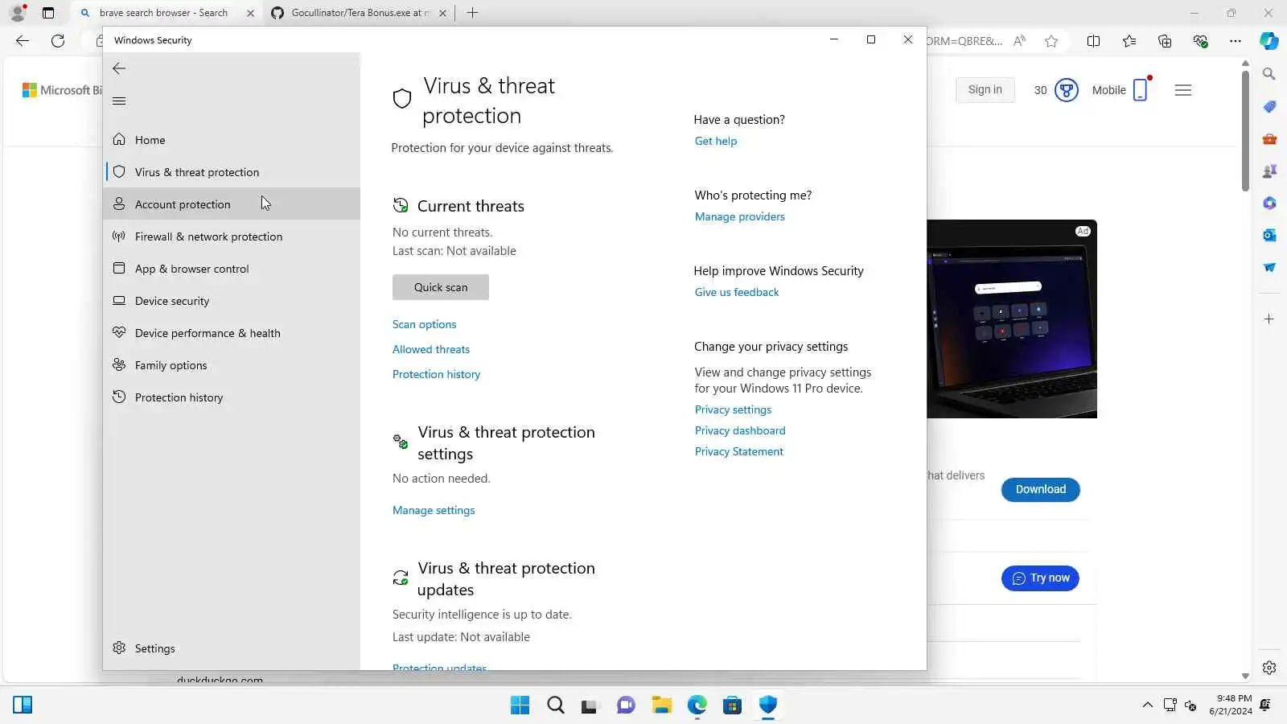The image size is (1287, 724).
Task: Select Virus & threat protection in sidebar
Action: (232, 172)
